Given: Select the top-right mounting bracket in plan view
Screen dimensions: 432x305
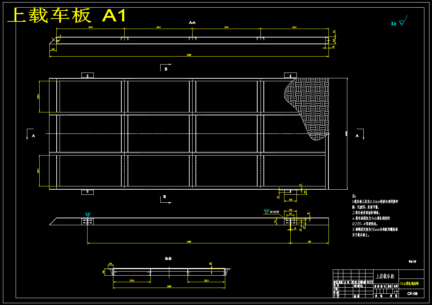Looking at the screenshot, I should (x=290, y=75).
